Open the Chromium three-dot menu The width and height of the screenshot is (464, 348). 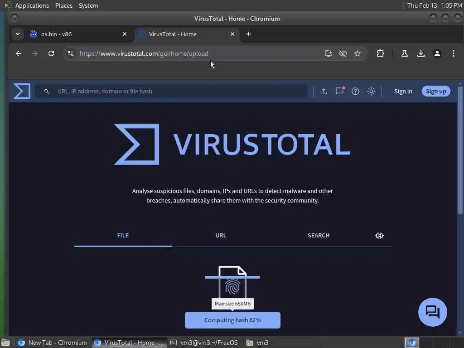pyautogui.click(x=453, y=53)
